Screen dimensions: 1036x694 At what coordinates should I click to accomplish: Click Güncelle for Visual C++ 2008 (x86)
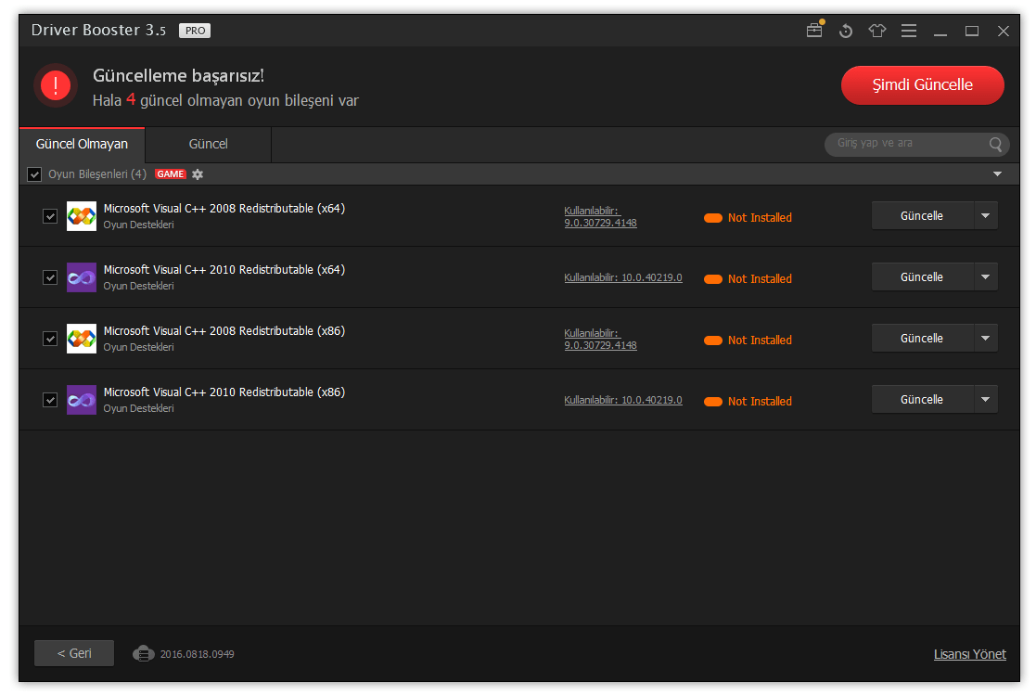point(922,338)
